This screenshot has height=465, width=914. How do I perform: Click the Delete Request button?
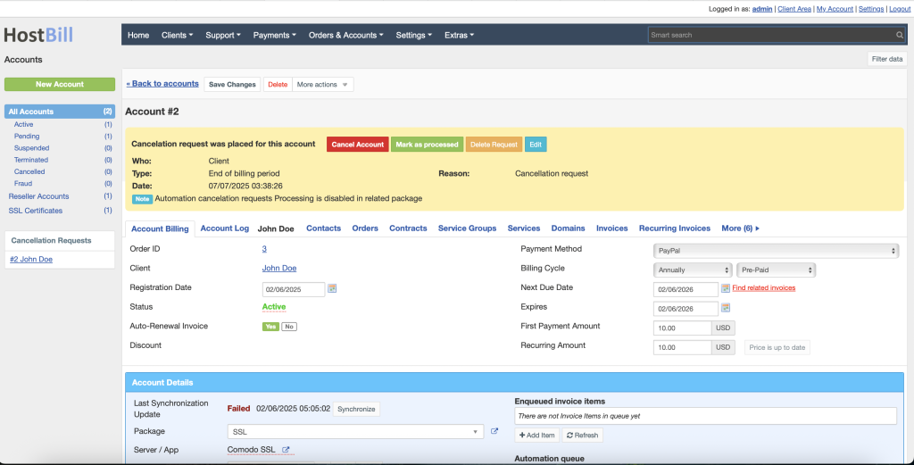click(494, 145)
